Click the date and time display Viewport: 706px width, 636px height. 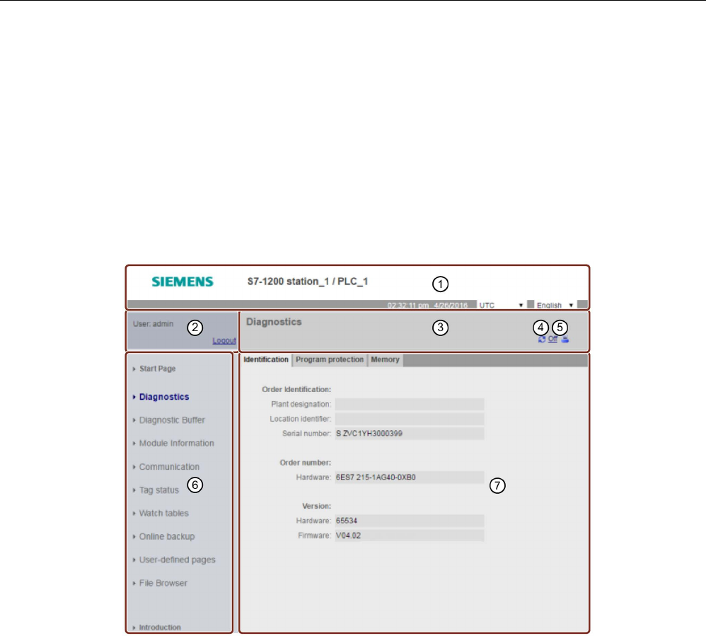[x=427, y=305]
